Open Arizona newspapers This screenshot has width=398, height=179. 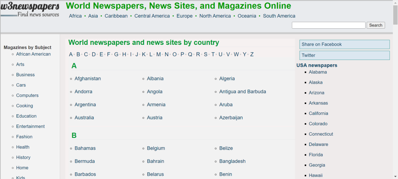(x=317, y=93)
